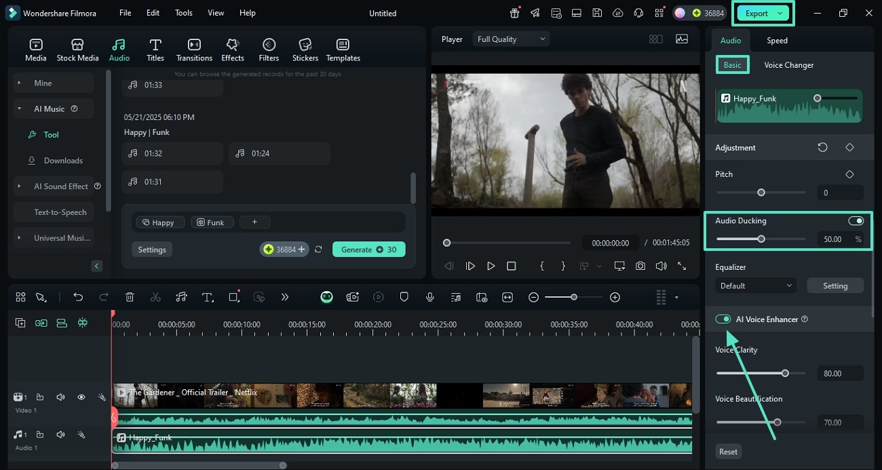This screenshot has width=882, height=470.
Task: Click the Audio Ducking slider handle
Action: coord(761,239)
